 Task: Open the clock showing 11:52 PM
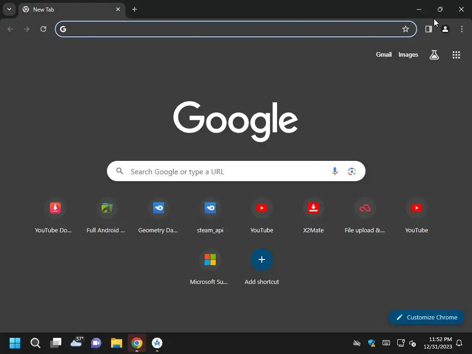pos(438,343)
